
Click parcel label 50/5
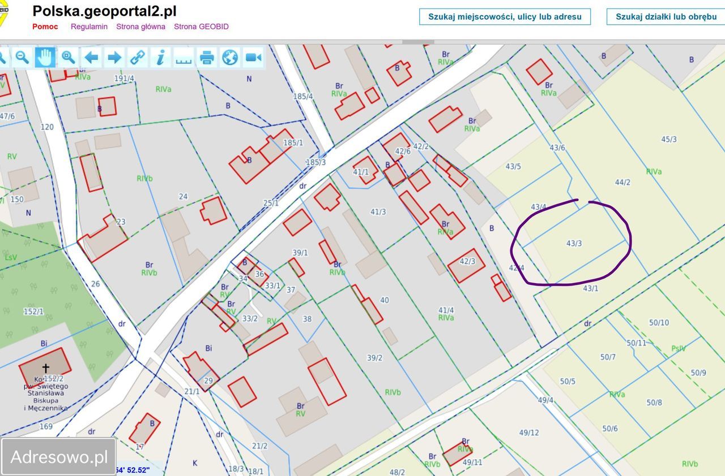[x=568, y=381]
